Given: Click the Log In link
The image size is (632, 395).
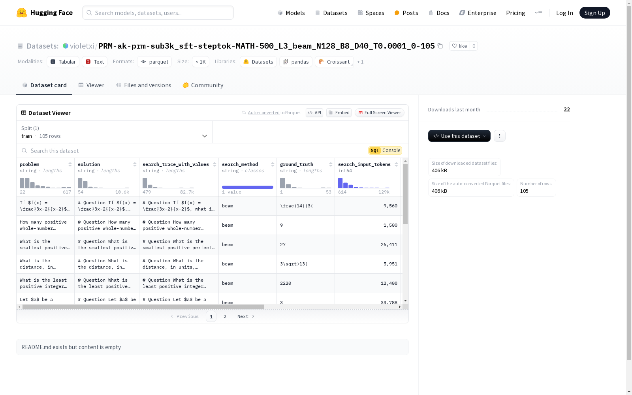Looking at the screenshot, I should coord(564,13).
